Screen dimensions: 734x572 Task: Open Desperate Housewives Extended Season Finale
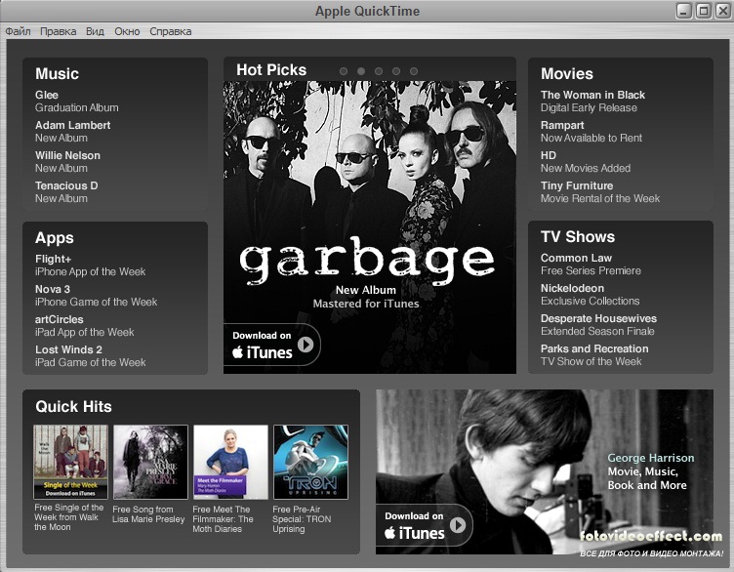(598, 325)
